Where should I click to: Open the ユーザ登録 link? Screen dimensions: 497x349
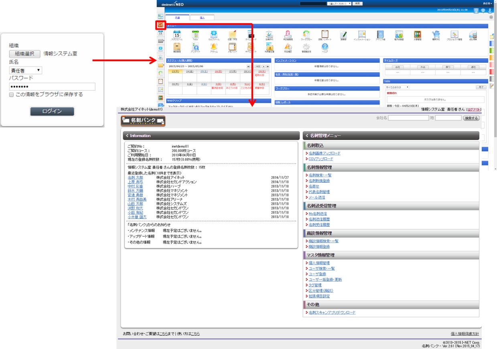coord(317,274)
